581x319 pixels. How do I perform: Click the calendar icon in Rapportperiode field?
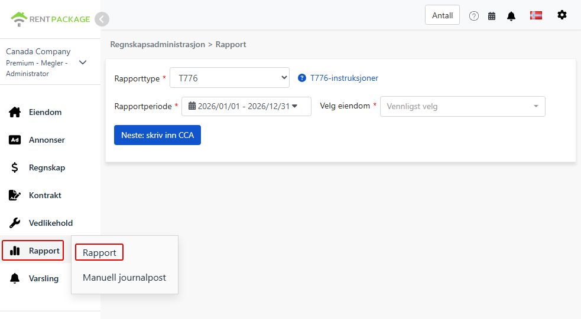(192, 106)
